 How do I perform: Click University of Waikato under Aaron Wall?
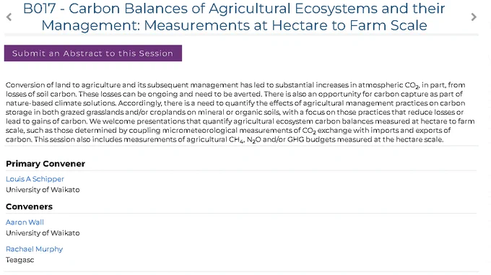[43, 232]
